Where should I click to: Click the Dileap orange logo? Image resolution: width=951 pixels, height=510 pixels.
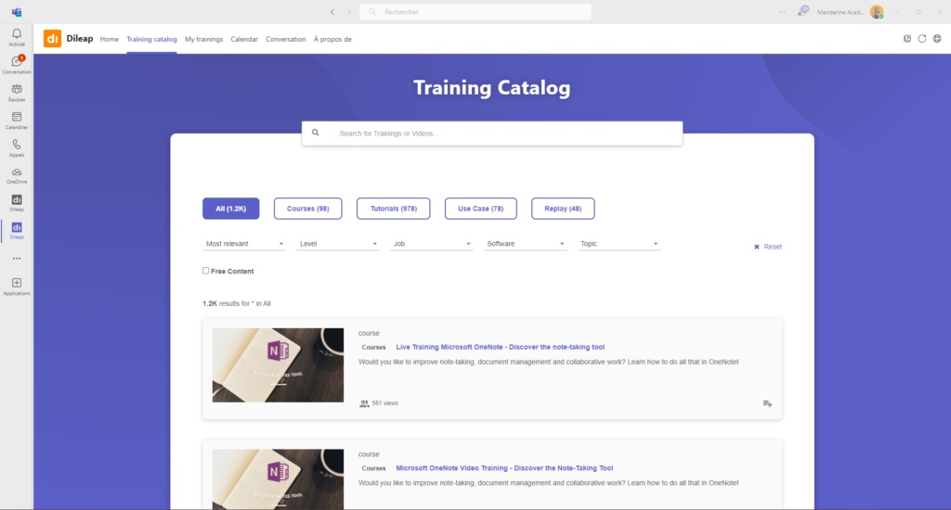click(x=52, y=39)
